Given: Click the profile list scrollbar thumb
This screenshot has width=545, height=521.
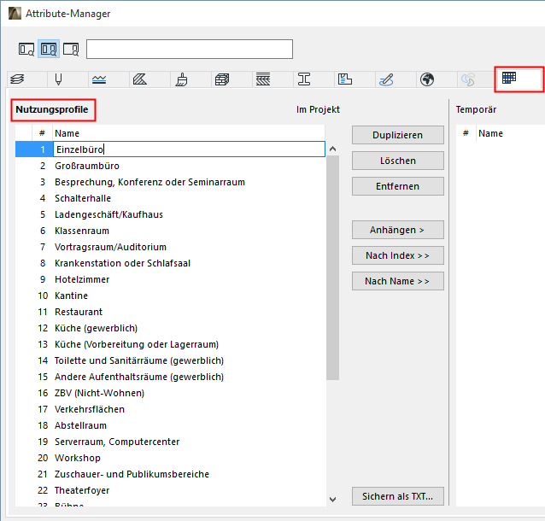Looking at the screenshot, I should [332, 267].
